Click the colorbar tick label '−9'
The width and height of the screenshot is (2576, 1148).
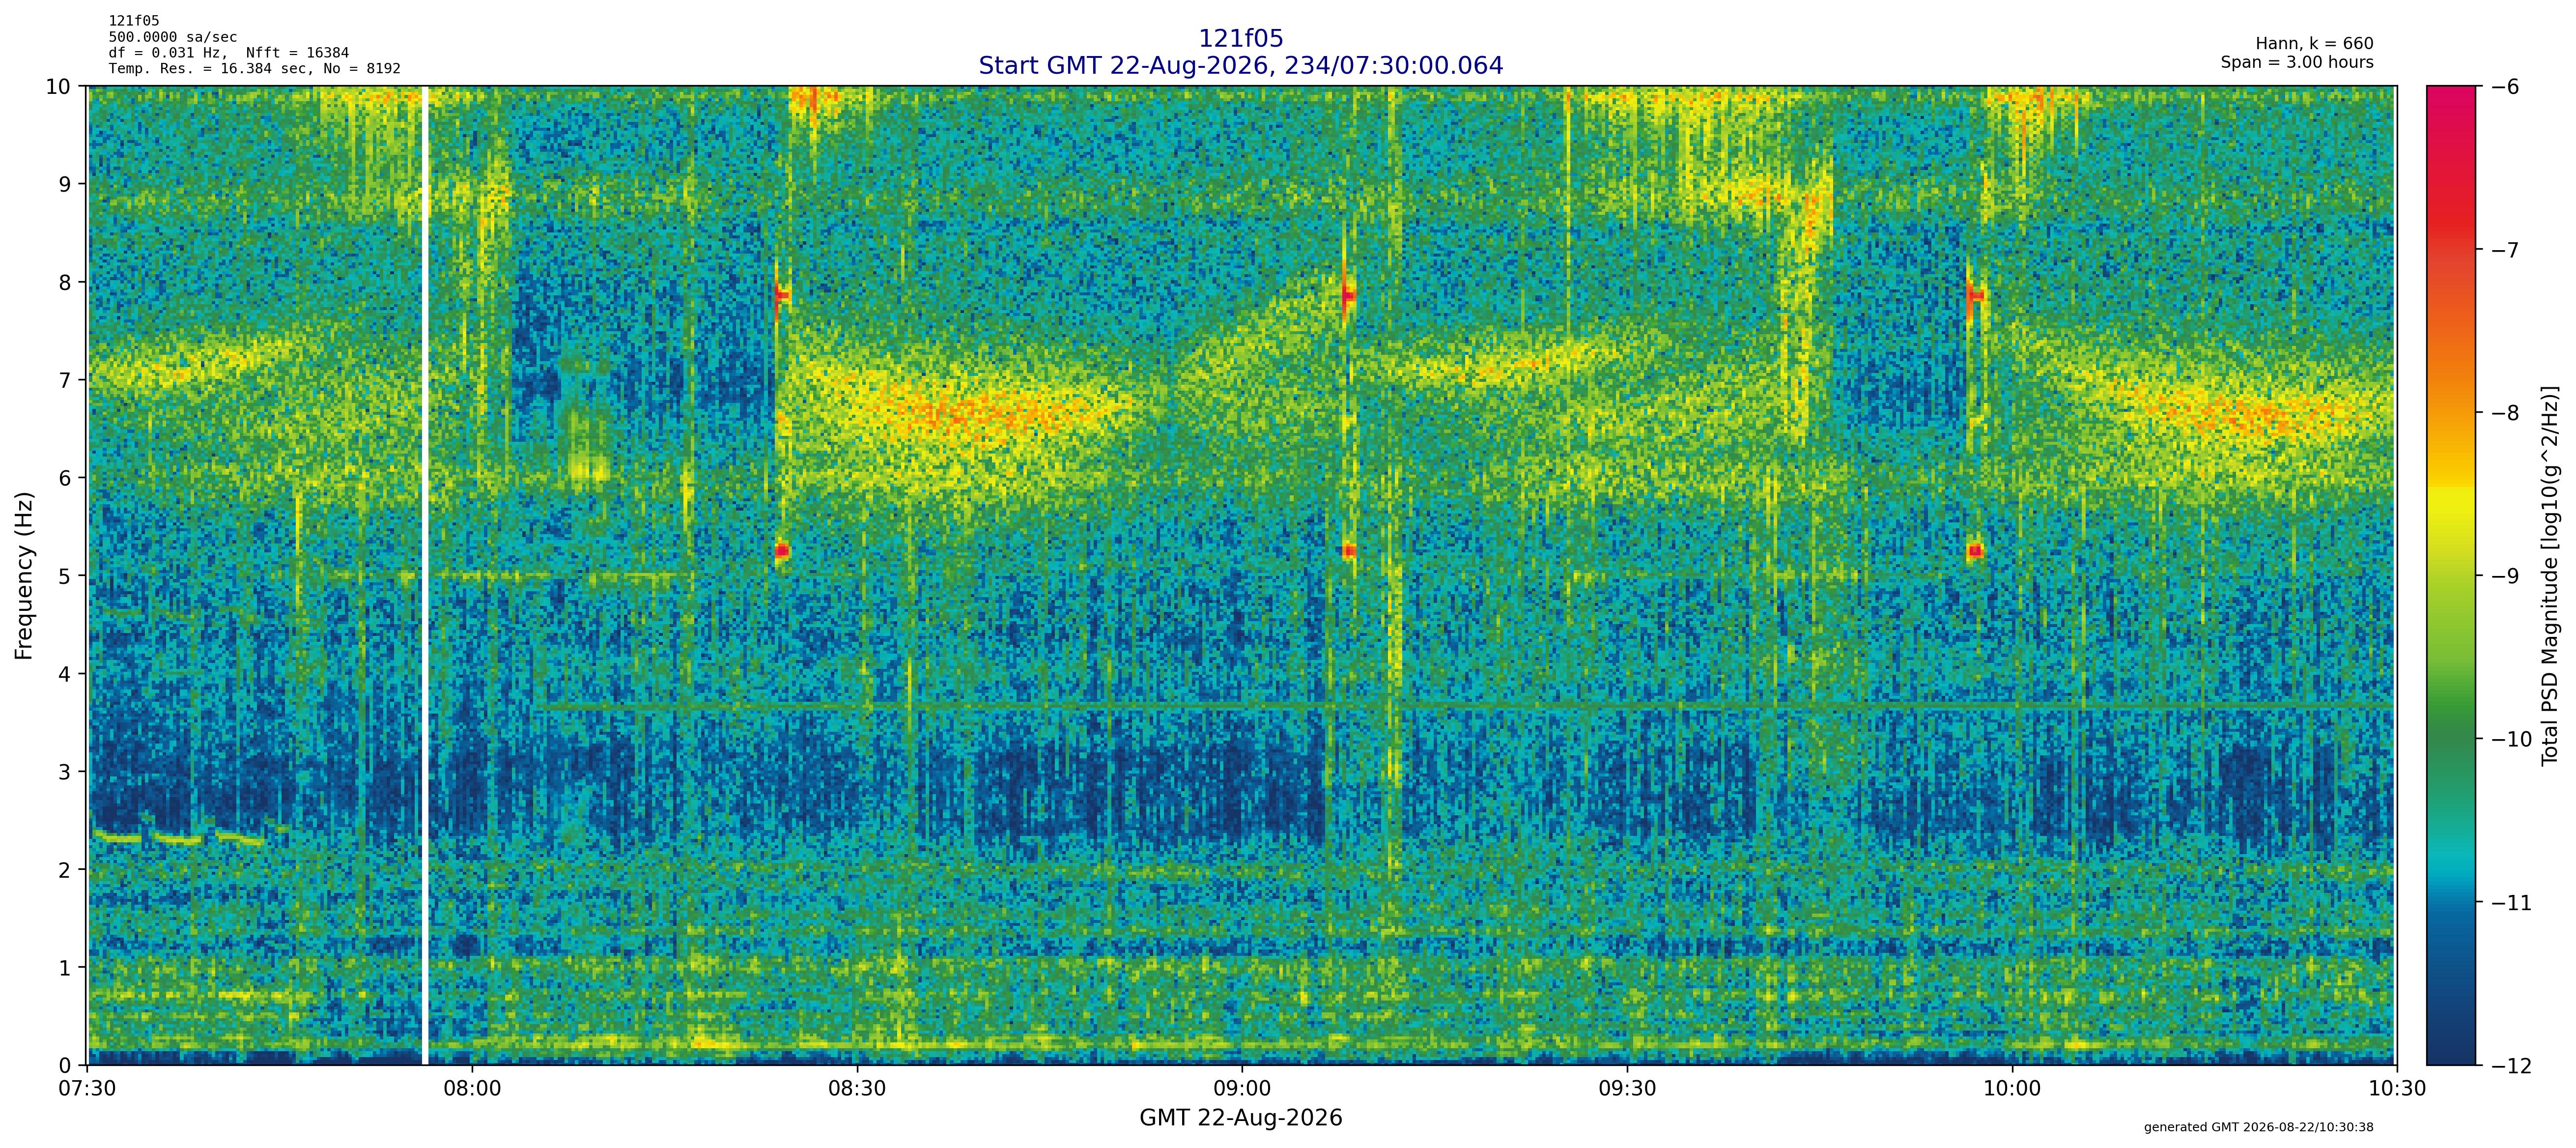point(2505,576)
